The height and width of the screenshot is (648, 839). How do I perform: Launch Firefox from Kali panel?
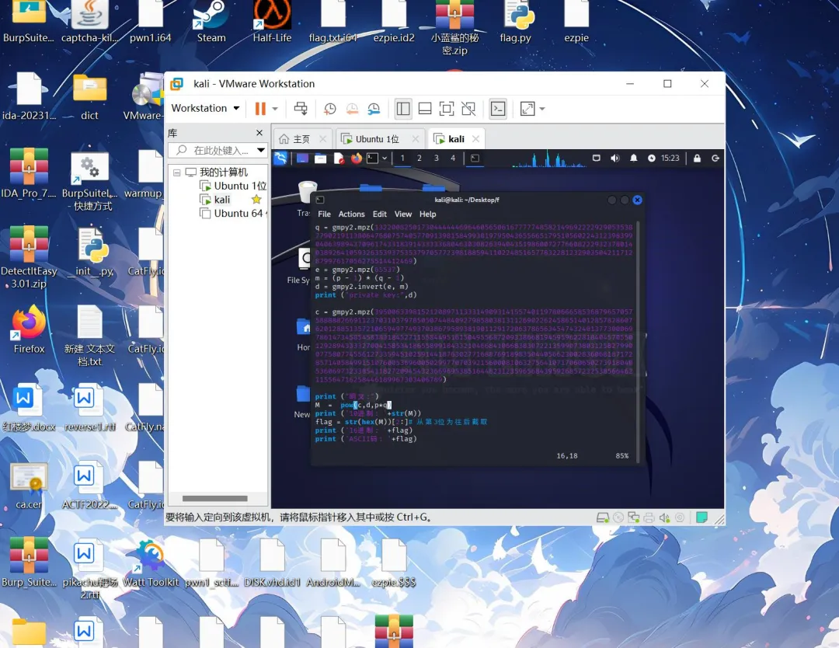coord(357,158)
